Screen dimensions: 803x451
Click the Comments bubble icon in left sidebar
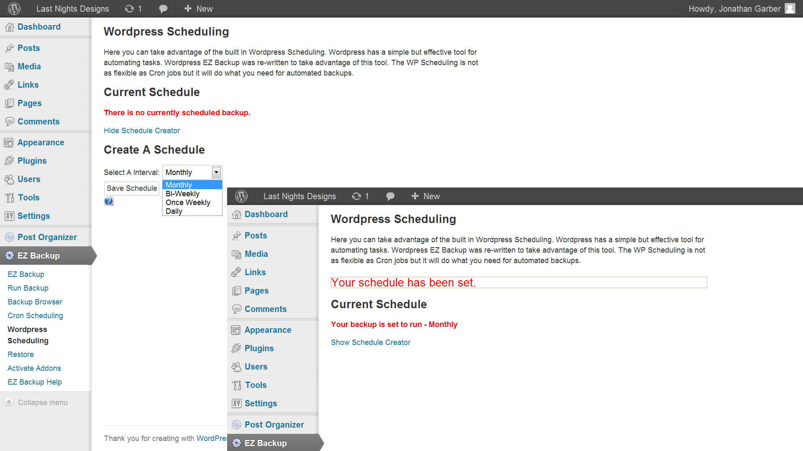[x=10, y=122]
